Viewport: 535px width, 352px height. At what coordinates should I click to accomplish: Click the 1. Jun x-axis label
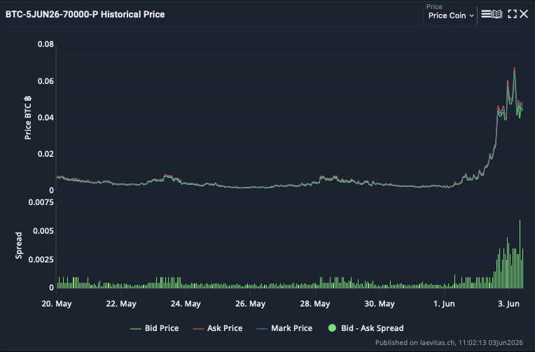pyautogui.click(x=444, y=304)
